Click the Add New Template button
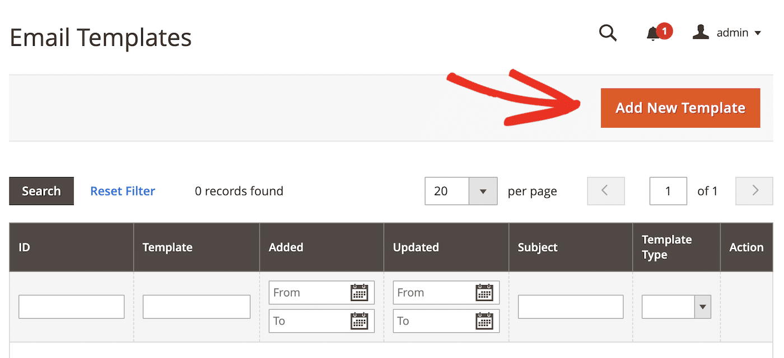The image size is (784, 358). coord(680,108)
